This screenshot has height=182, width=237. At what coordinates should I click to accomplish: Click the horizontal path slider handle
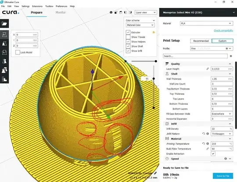pos(156,61)
